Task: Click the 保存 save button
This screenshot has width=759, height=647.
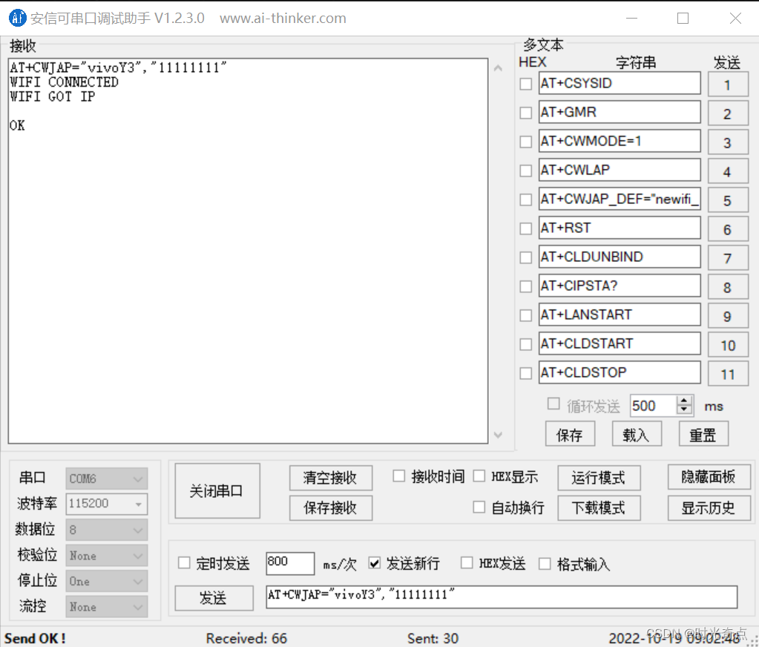Action: coord(570,435)
